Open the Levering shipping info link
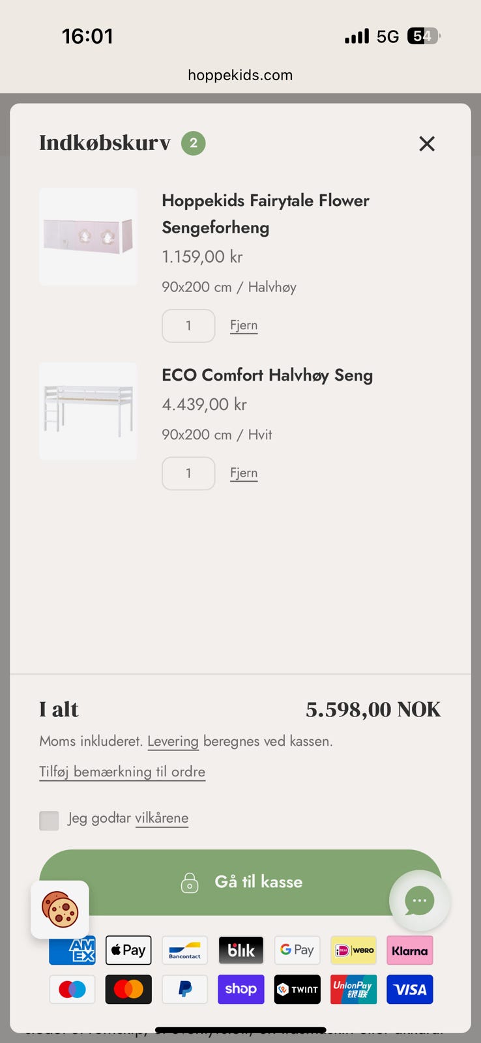481x1043 pixels. [x=173, y=741]
